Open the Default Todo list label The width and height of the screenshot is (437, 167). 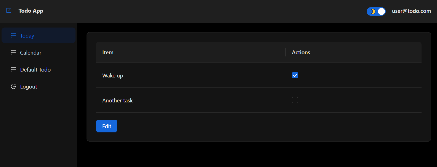(x=35, y=70)
